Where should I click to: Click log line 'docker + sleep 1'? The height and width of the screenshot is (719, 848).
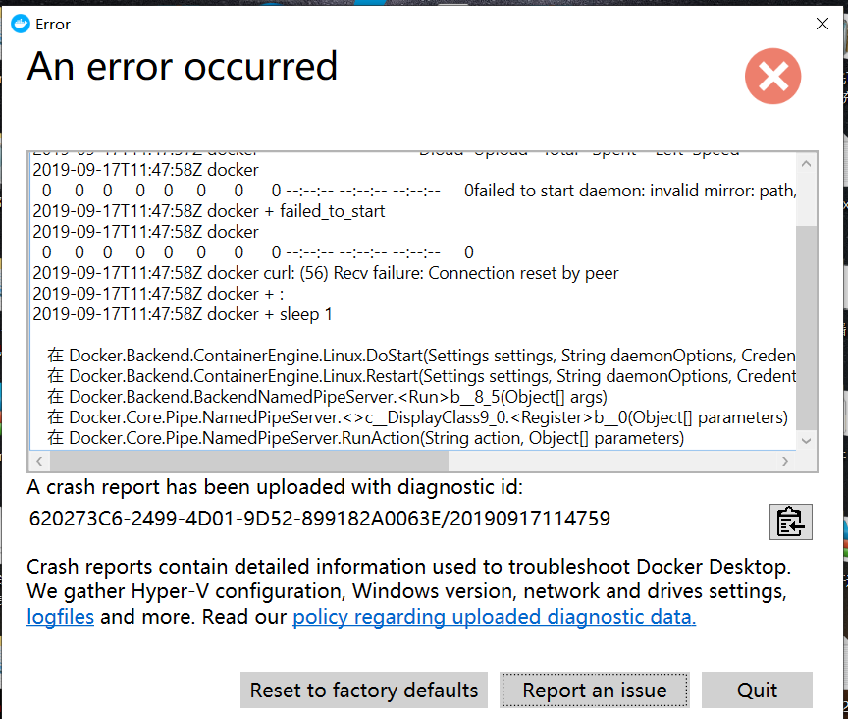pos(183,314)
